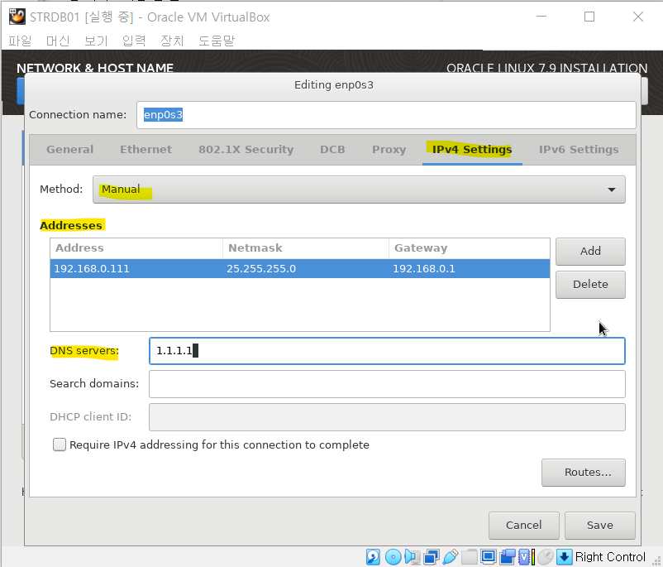The height and width of the screenshot is (567, 663).
Task: Click the audio status icon
Action: click(x=413, y=557)
